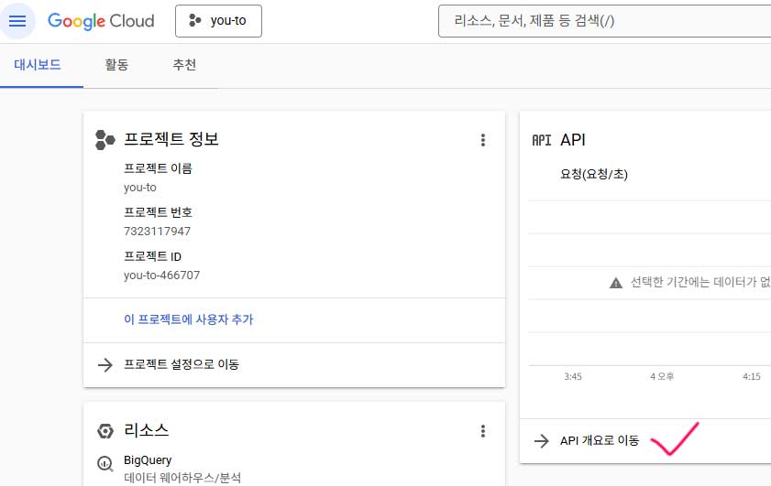
Task: Click the BigQuery magnifier icon
Action: click(105, 463)
